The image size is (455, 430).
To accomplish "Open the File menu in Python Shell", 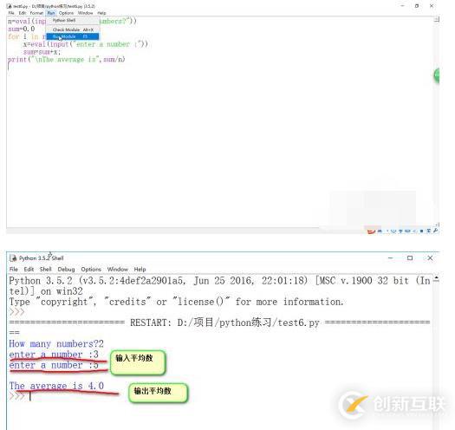I will pyautogui.click(x=14, y=270).
